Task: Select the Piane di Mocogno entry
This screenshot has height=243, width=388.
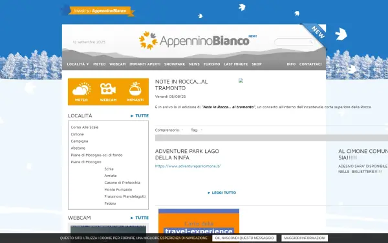Action: pos(86,162)
